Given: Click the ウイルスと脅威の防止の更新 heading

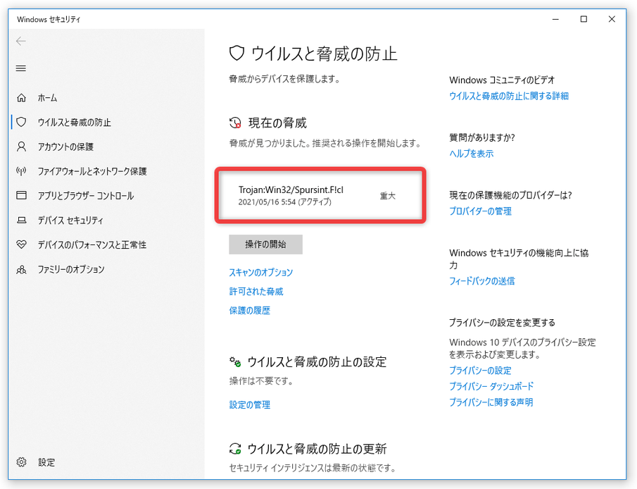Looking at the screenshot, I should coord(317,449).
